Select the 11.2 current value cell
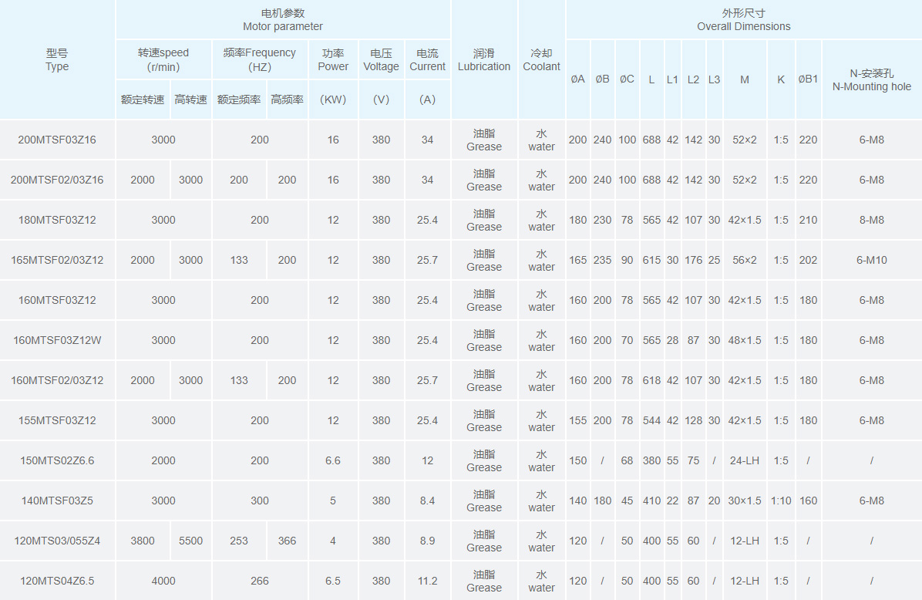Screen dimensions: 922x600 (x=427, y=581)
